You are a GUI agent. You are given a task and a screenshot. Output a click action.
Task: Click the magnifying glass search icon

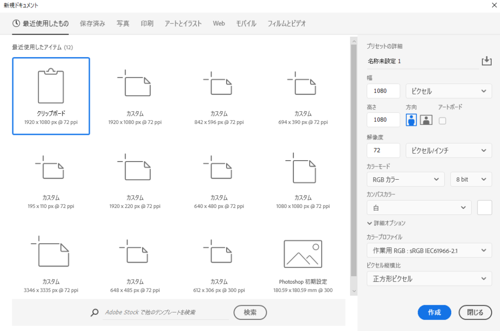[94, 312]
